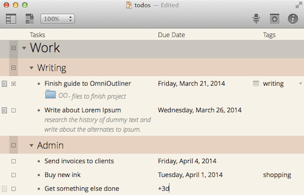Image resolution: width=304 pixels, height=195 pixels.
Task: Open the OO folder attachment icon
Action: click(x=50, y=94)
